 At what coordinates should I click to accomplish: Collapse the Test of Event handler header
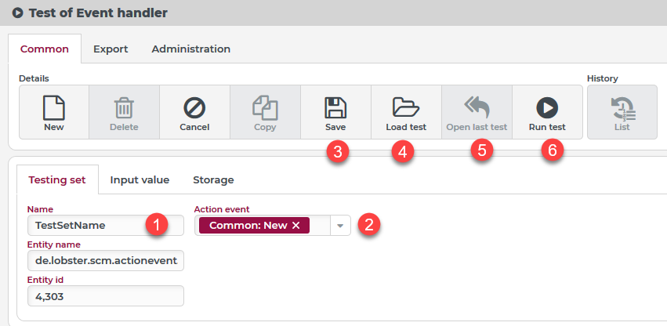(x=17, y=13)
